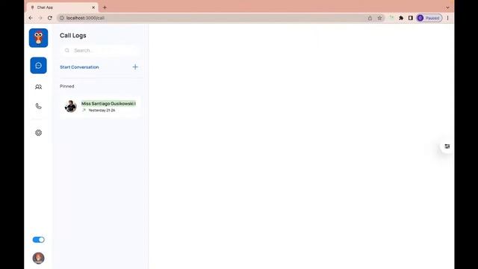This screenshot has height=269, width=478.
Task: Open the Paused profile button
Action: point(429,18)
